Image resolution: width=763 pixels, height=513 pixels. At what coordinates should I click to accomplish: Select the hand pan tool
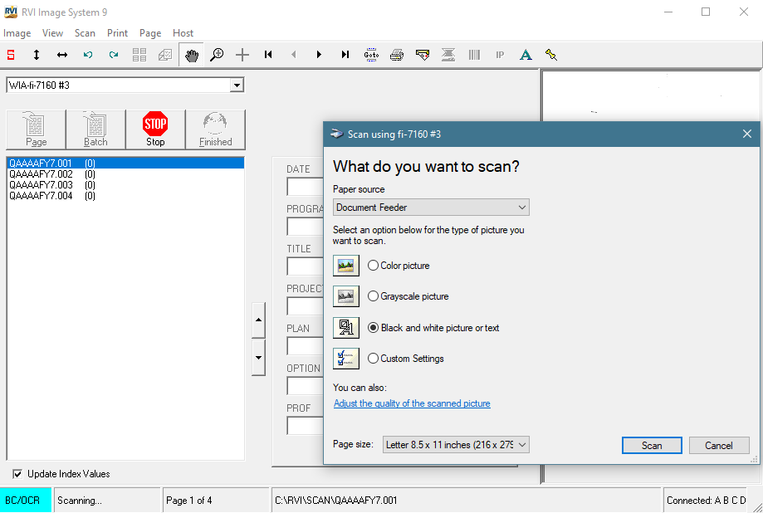coord(191,55)
